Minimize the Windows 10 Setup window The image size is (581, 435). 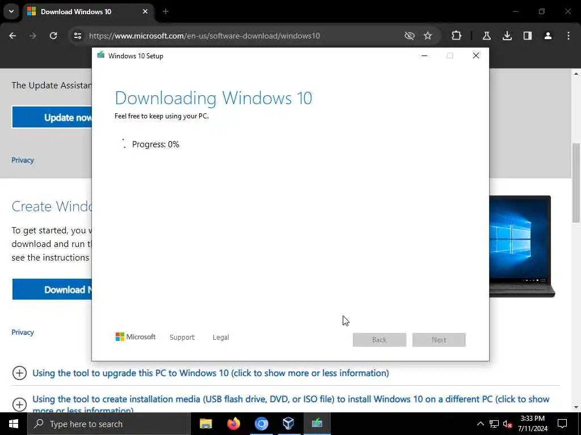click(x=424, y=56)
